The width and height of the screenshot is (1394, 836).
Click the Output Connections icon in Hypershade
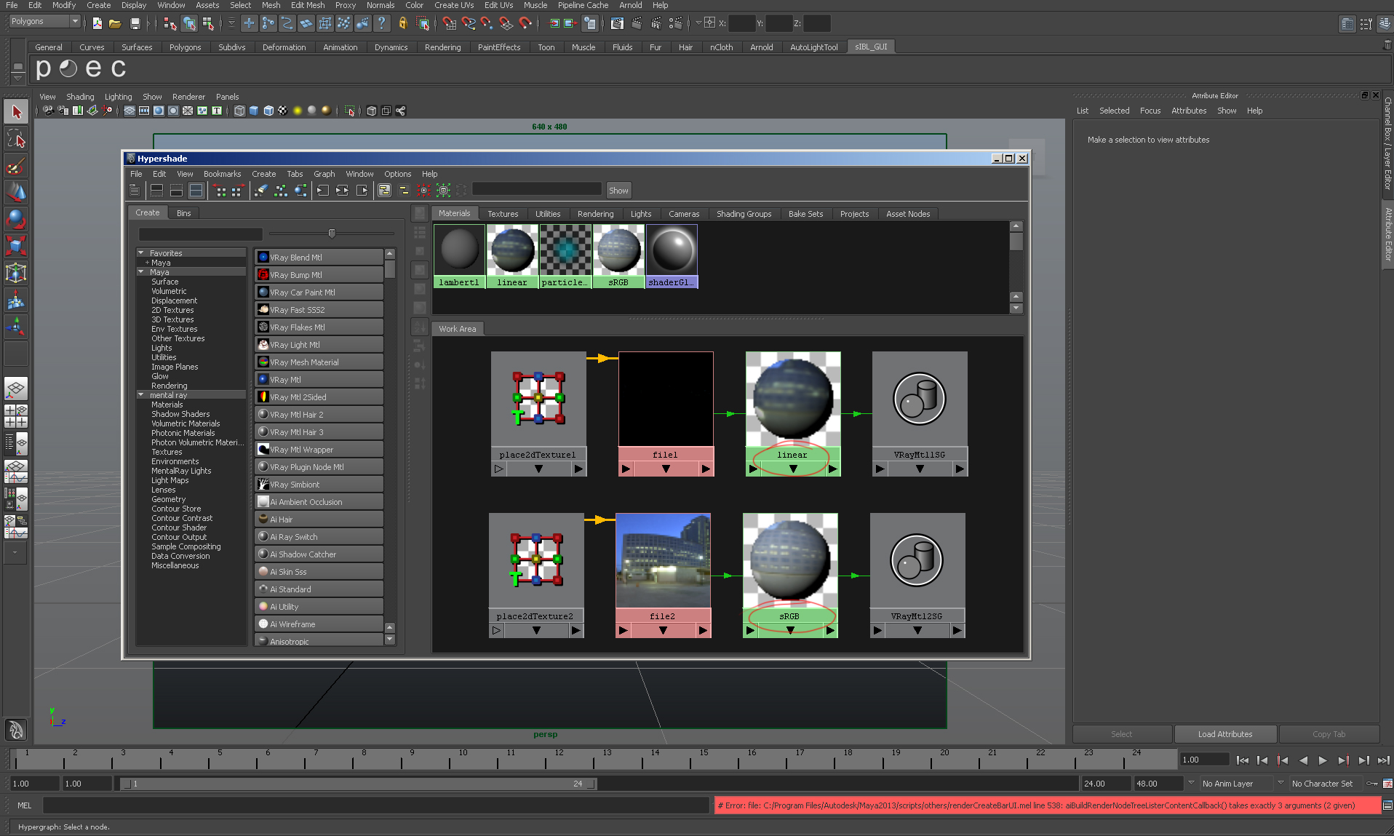coord(362,191)
